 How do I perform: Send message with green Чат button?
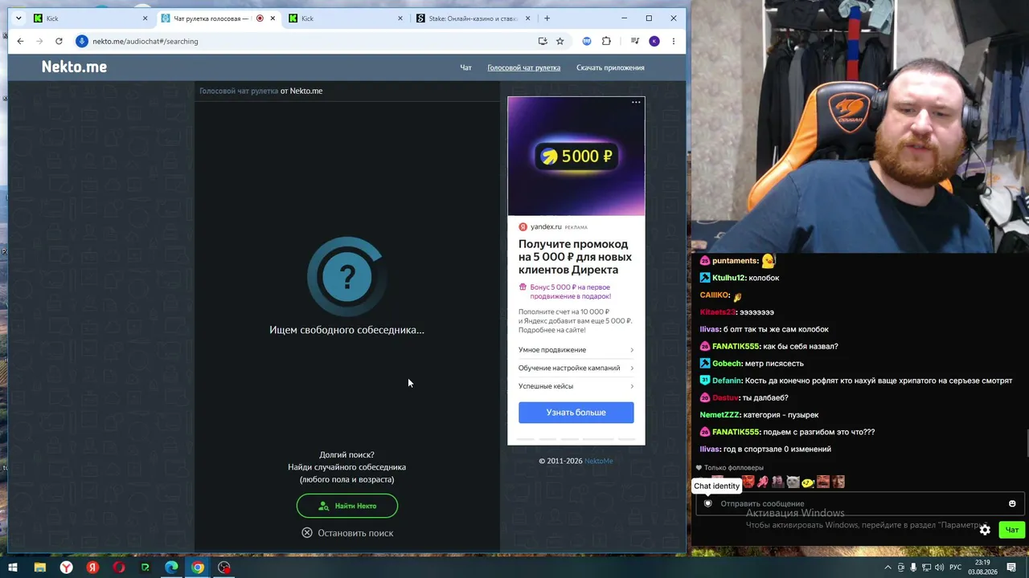1011,530
